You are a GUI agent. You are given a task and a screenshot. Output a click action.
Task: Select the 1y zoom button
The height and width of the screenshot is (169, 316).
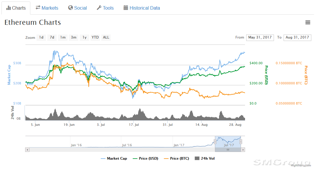point(84,37)
